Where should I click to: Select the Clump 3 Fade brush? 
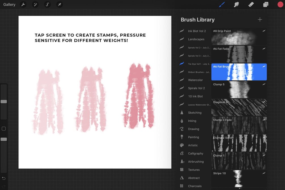239,125
